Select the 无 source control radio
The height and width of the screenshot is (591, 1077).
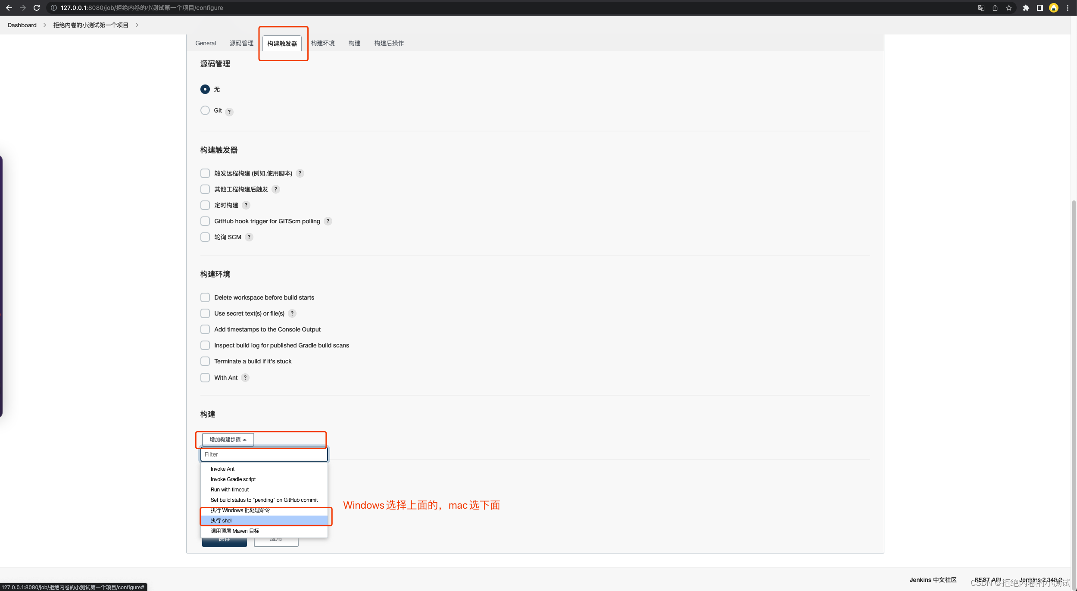point(205,89)
